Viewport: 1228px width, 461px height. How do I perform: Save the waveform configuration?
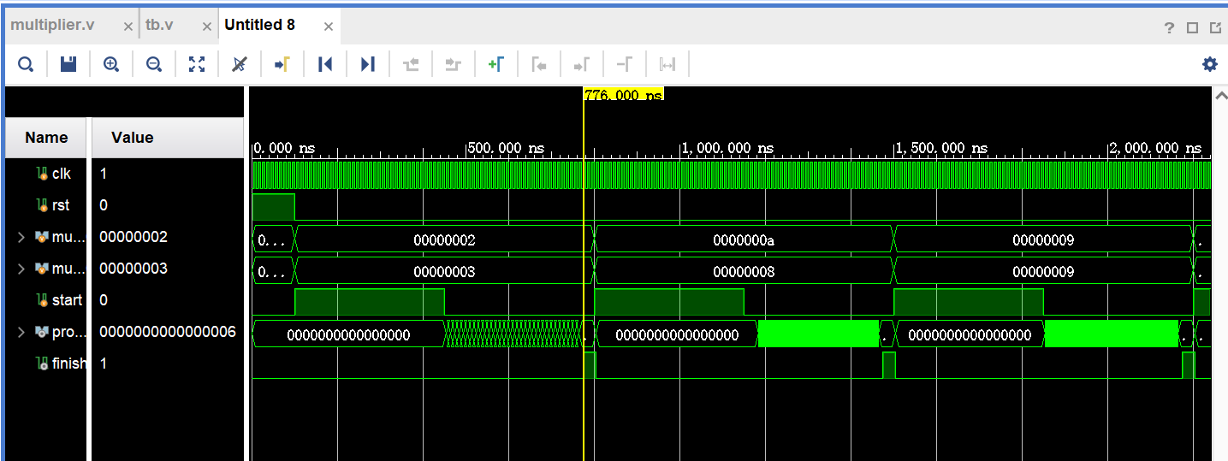pos(68,64)
